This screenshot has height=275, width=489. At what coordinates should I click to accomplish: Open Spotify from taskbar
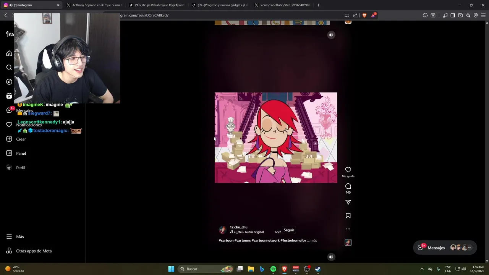click(273, 269)
